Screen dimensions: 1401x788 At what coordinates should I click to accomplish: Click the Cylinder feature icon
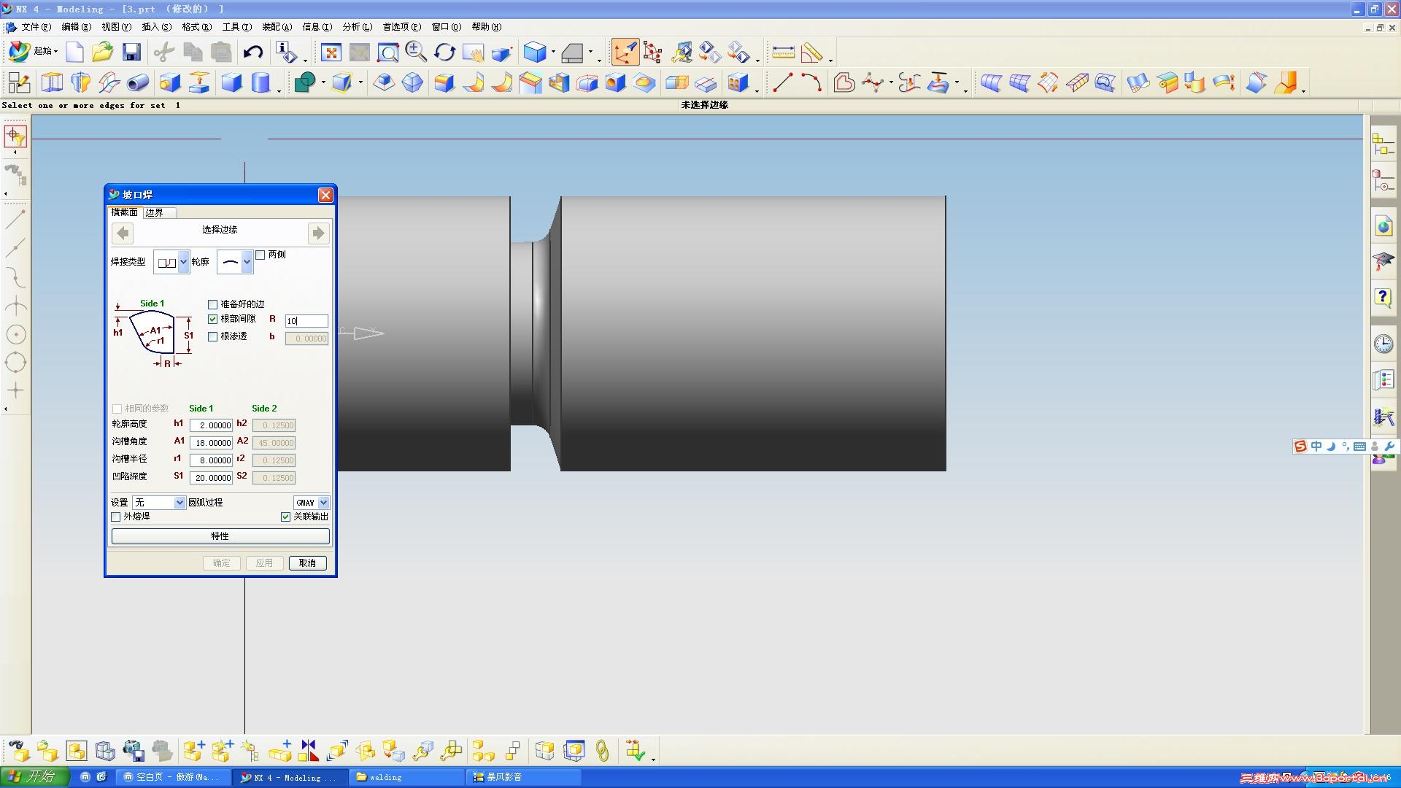tap(260, 82)
